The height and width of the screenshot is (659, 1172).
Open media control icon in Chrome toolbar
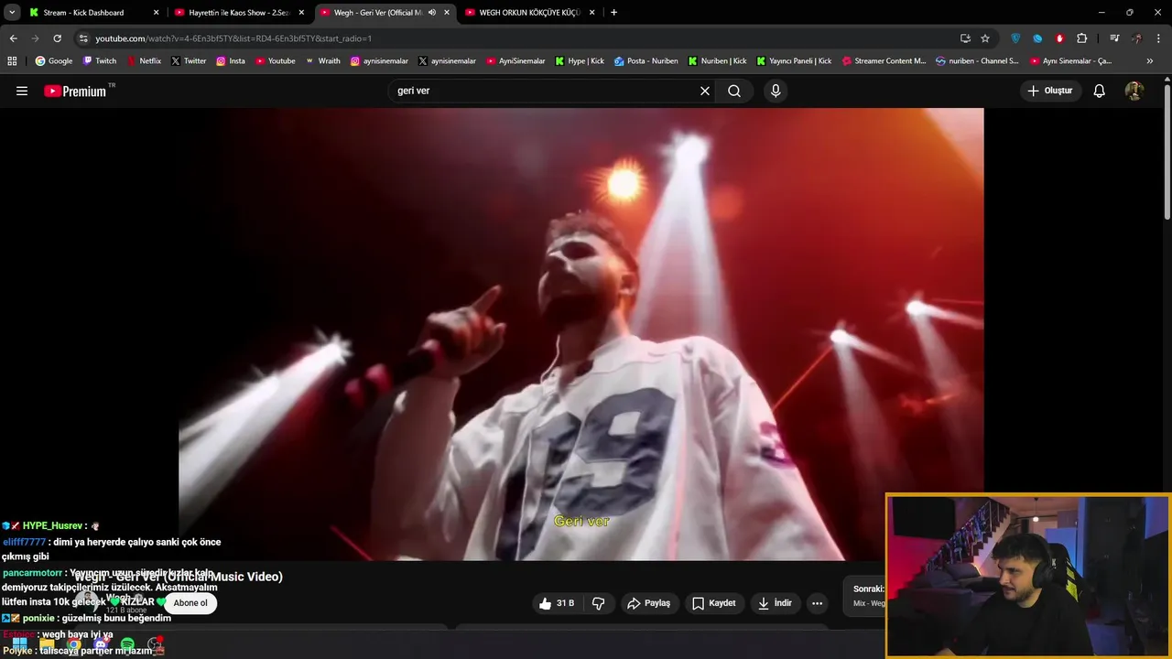pyautogui.click(x=1114, y=38)
